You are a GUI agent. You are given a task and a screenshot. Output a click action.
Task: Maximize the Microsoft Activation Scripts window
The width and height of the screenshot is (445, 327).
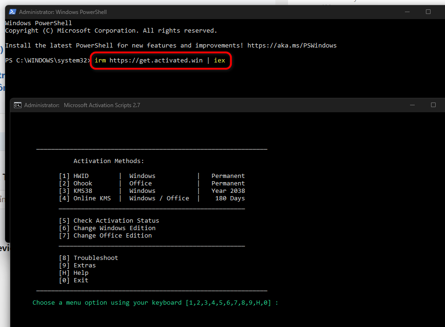433,105
